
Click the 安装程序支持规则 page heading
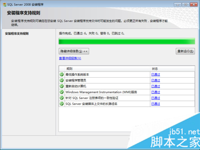click(24, 13)
